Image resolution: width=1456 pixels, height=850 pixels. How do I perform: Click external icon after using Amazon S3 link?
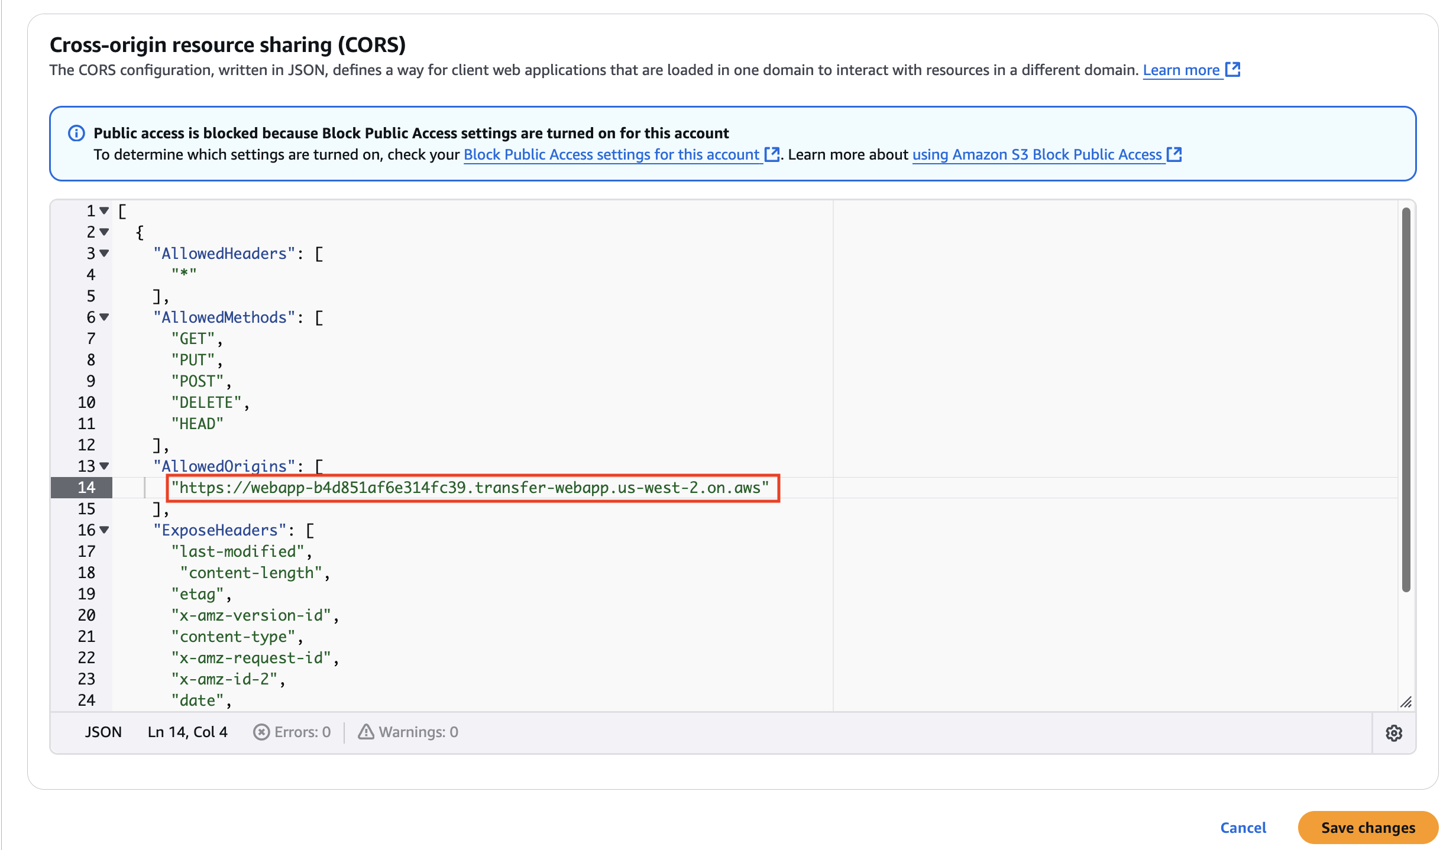point(1174,154)
